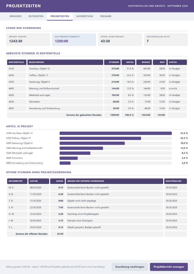Open the Erfassen tab
This screenshot has width=194, height=274.
coord(16,16)
